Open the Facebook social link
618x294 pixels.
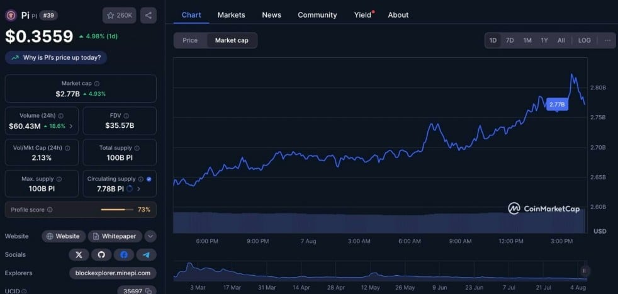tap(124, 255)
